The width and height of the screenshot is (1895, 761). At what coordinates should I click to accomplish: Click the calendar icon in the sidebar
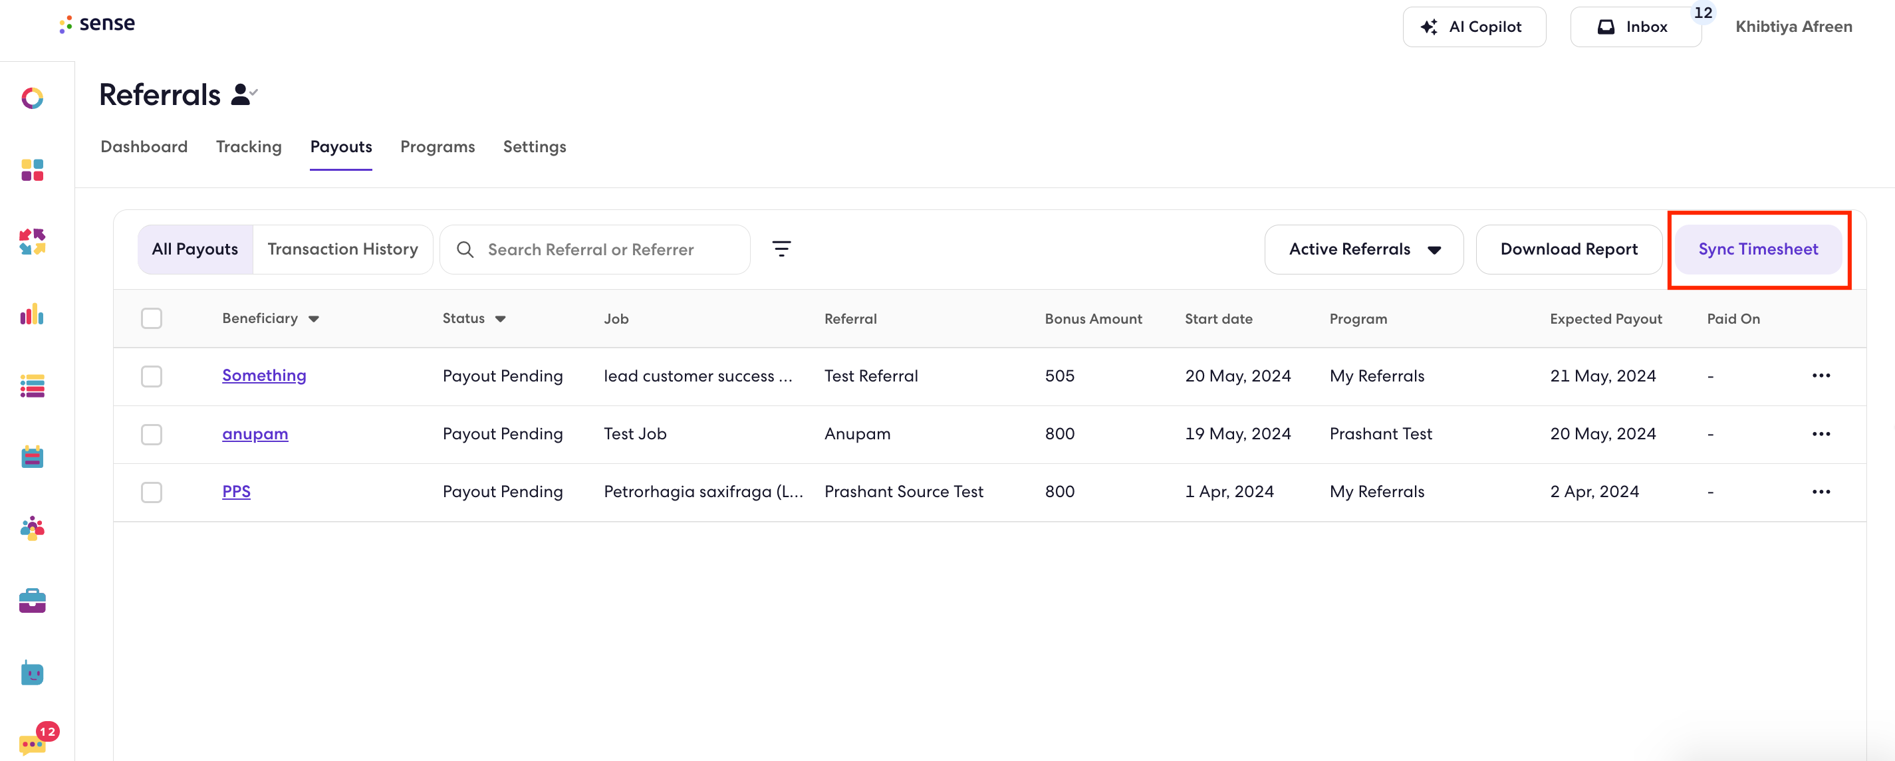32,457
